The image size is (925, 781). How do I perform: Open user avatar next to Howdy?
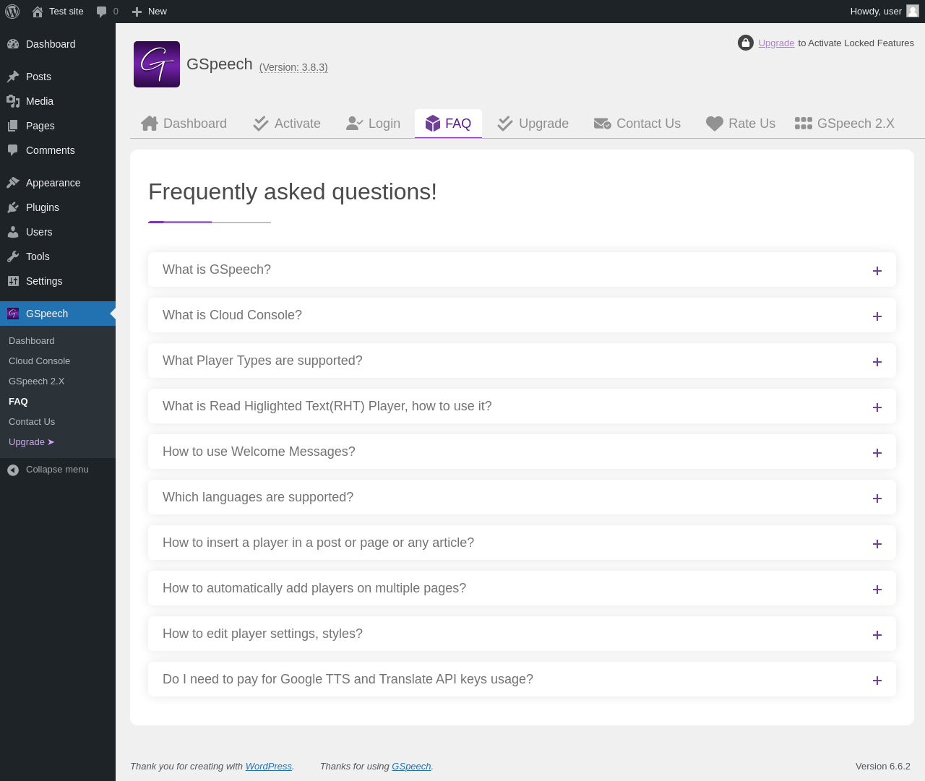[x=913, y=11]
